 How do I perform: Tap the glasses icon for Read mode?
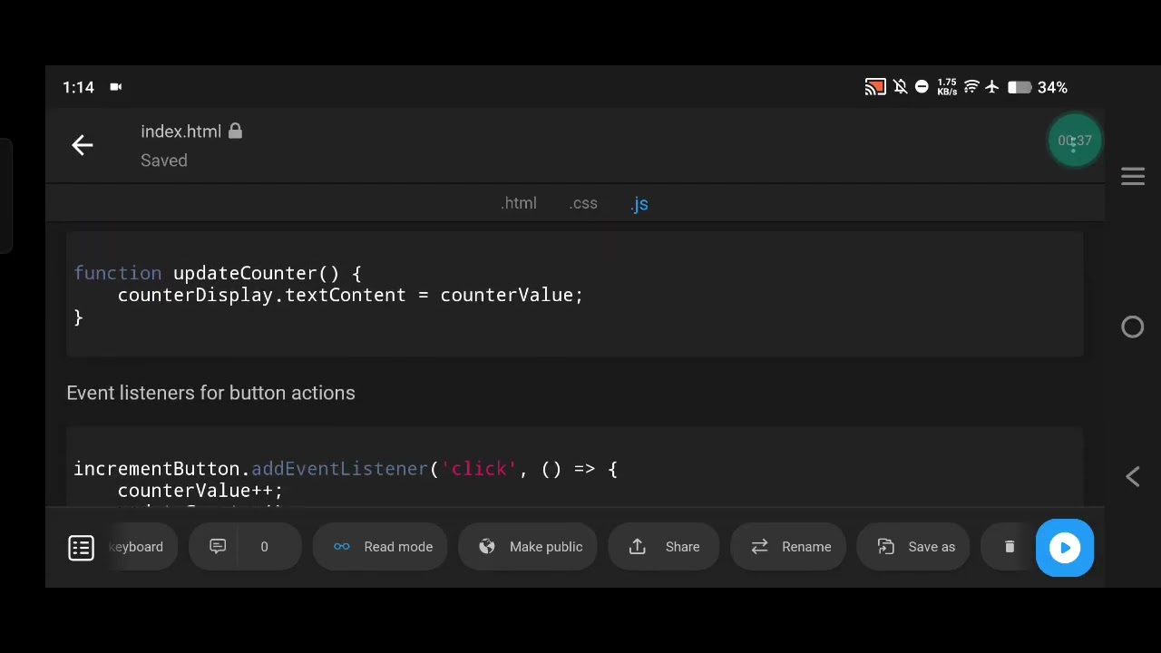pos(341,546)
